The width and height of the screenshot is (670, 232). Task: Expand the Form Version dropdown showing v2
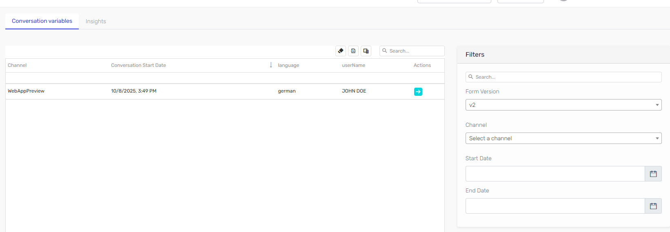(x=563, y=105)
